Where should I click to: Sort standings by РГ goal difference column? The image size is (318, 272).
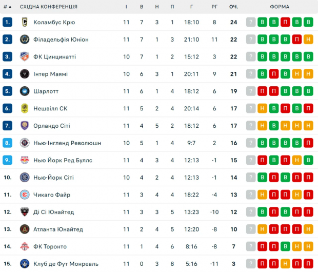click(x=214, y=7)
